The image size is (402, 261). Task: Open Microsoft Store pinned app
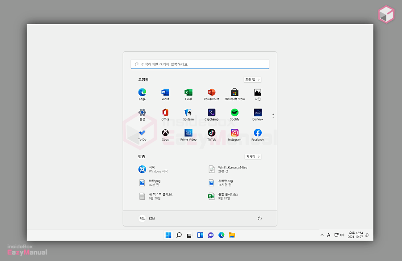tap(234, 94)
